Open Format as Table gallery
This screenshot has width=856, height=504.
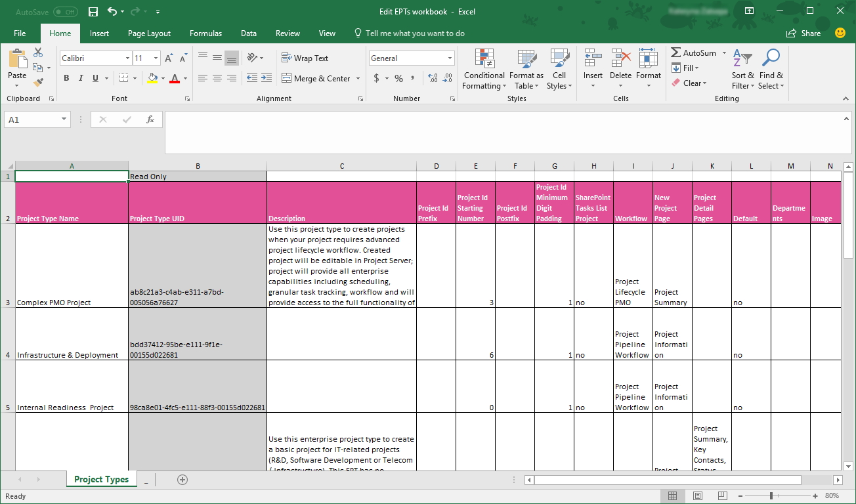[526, 69]
